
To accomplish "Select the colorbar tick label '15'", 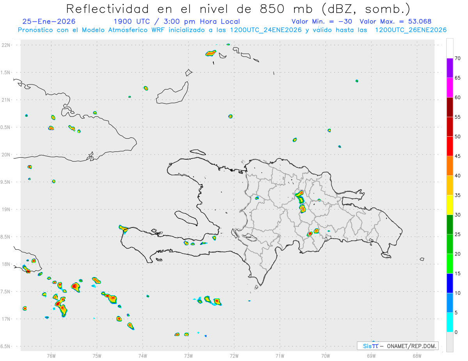I will (x=457, y=273).
